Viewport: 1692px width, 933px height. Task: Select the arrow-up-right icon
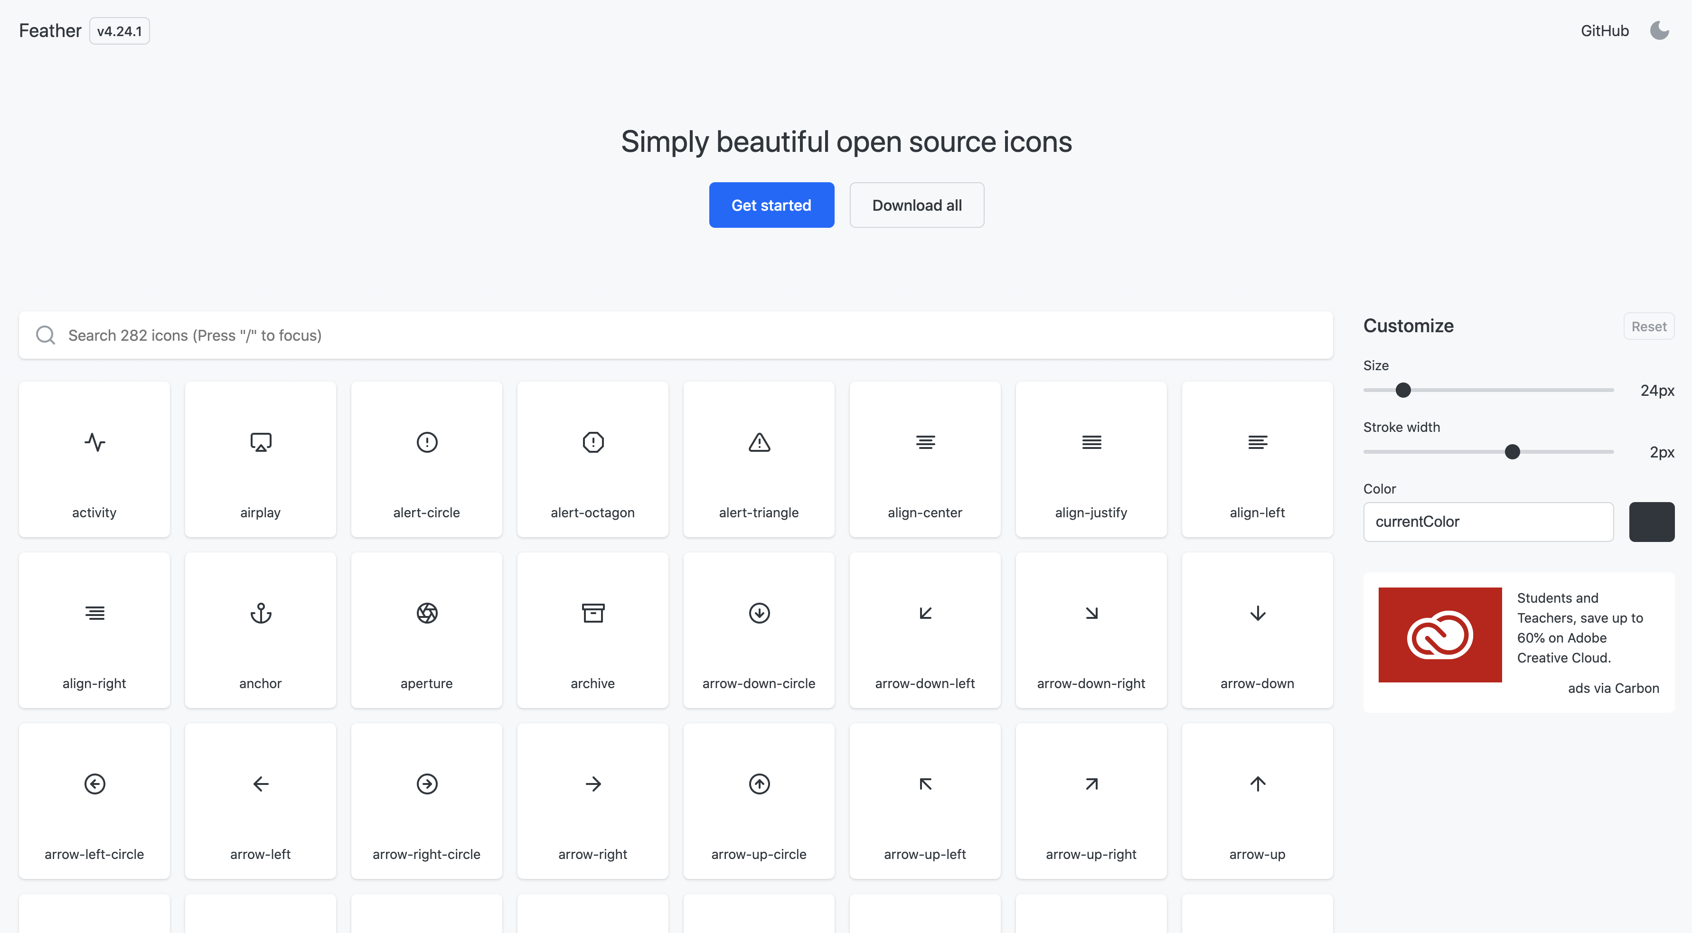pyautogui.click(x=1091, y=801)
